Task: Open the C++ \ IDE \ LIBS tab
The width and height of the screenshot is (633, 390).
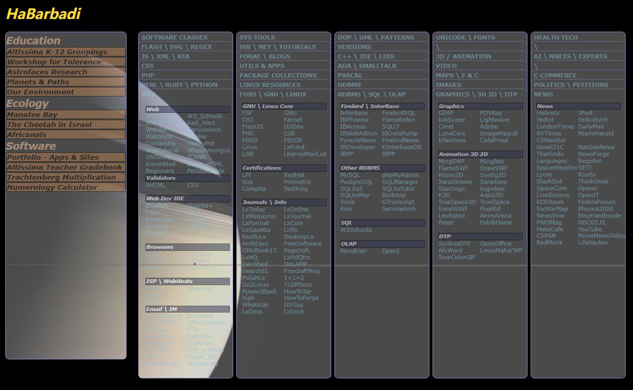Action: click(x=381, y=56)
